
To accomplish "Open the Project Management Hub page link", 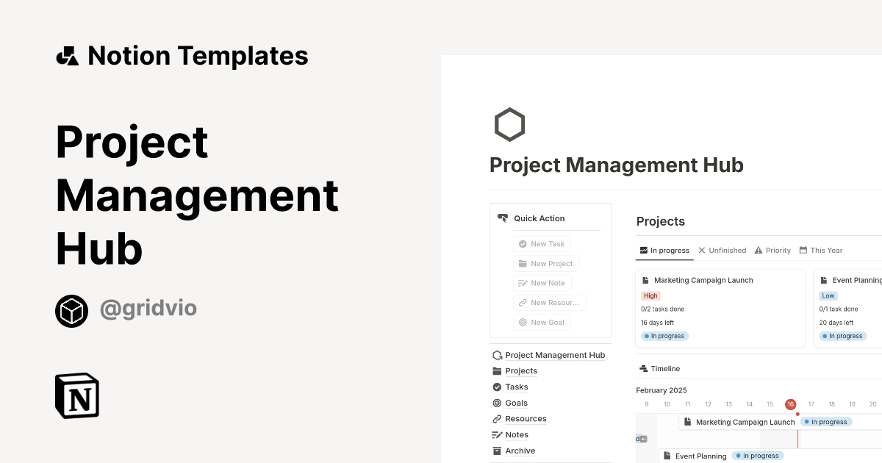I will point(555,355).
